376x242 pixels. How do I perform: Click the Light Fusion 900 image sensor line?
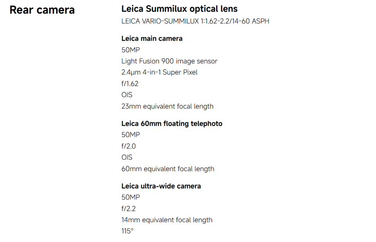point(169,61)
